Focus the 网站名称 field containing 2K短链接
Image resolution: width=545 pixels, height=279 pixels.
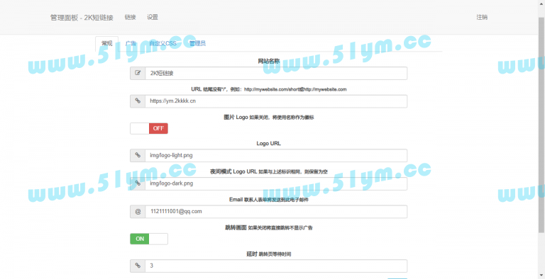pyautogui.click(x=276, y=73)
